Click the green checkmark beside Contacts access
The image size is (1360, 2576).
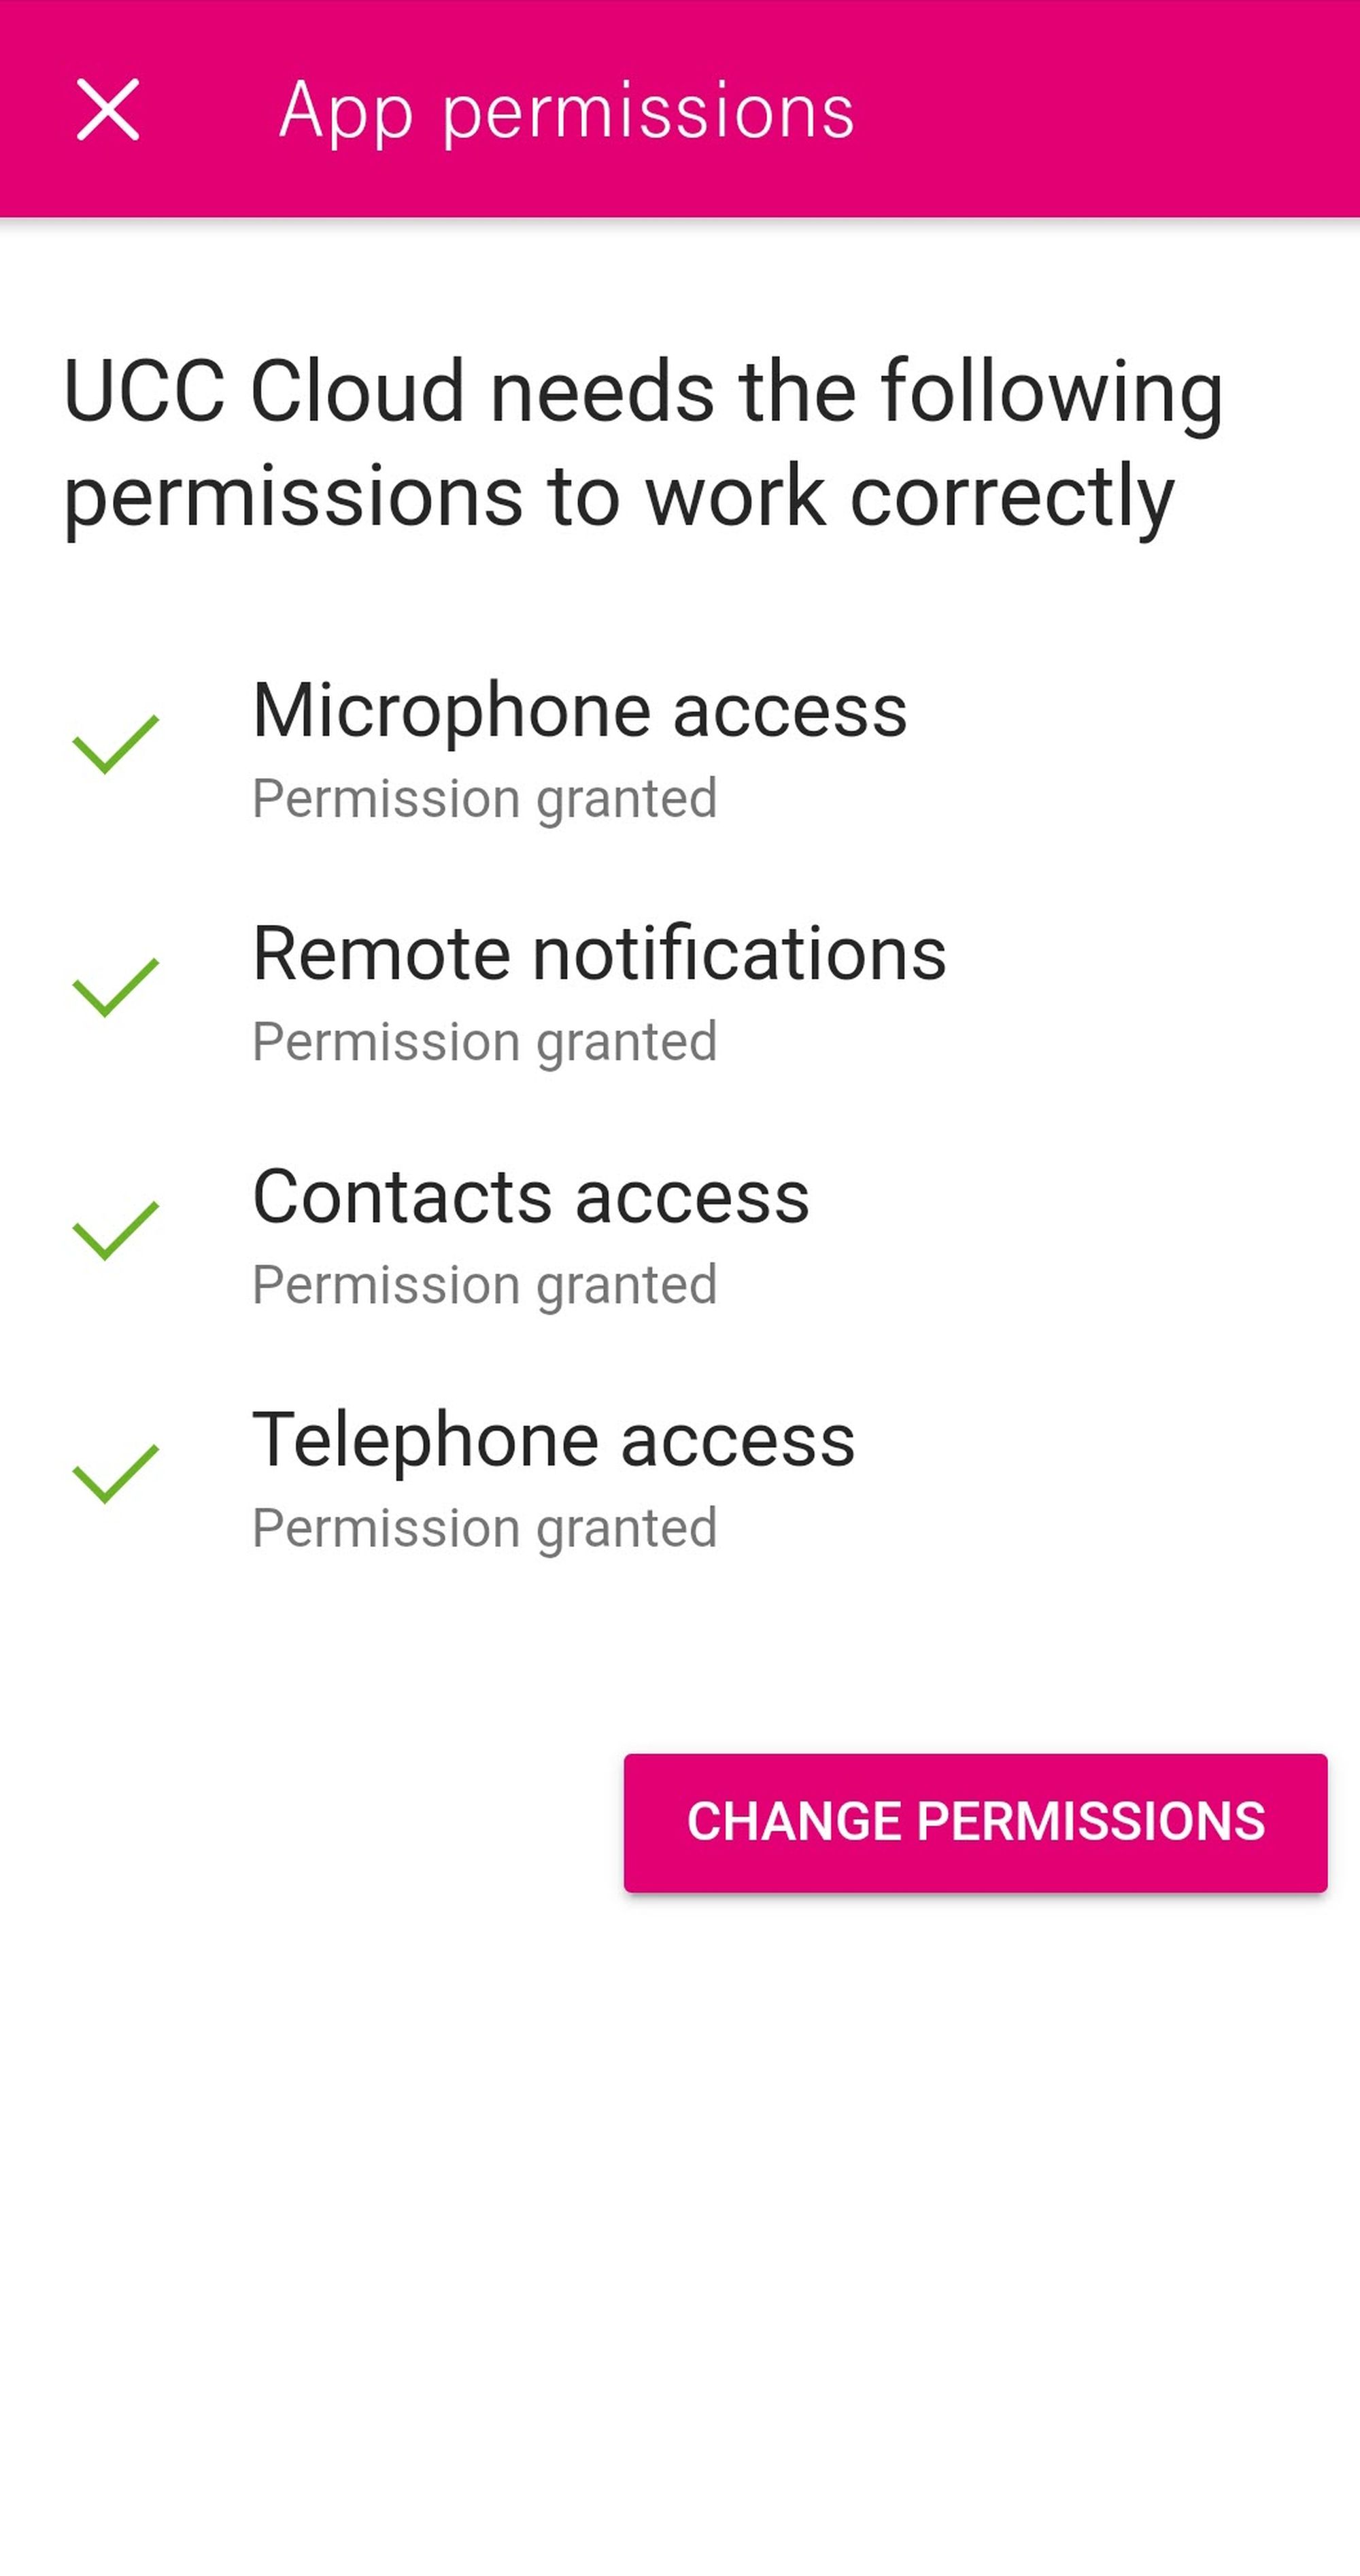tap(115, 1230)
